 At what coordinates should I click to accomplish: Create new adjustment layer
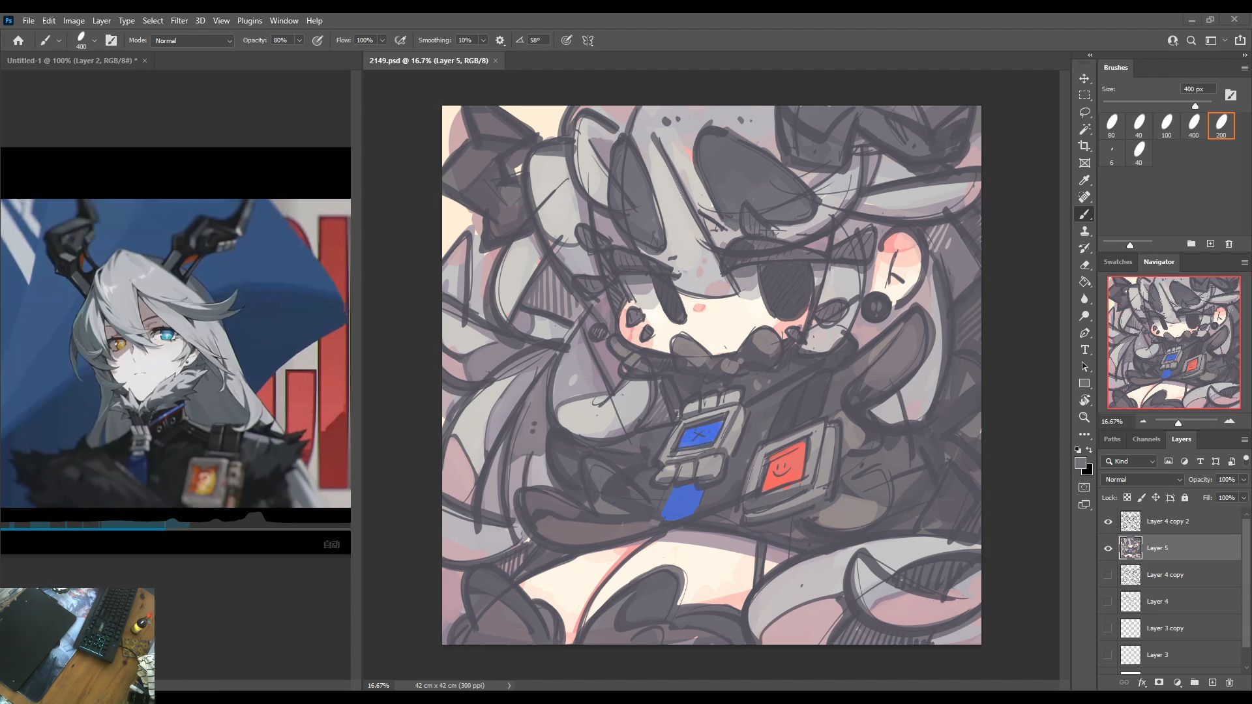[1177, 682]
